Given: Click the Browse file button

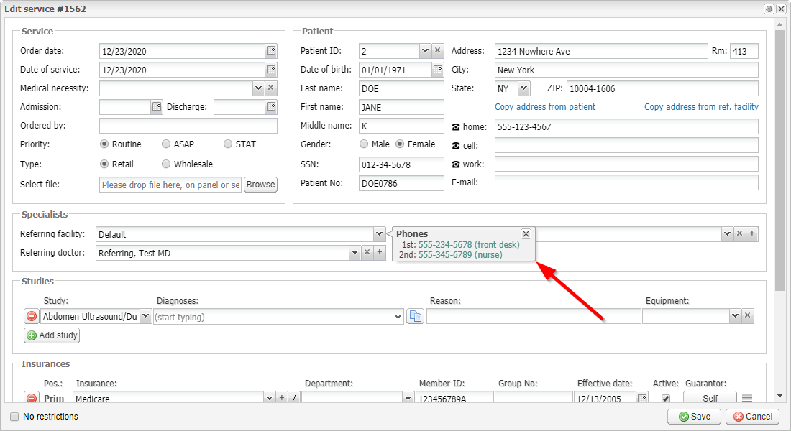Looking at the screenshot, I should coord(261,185).
